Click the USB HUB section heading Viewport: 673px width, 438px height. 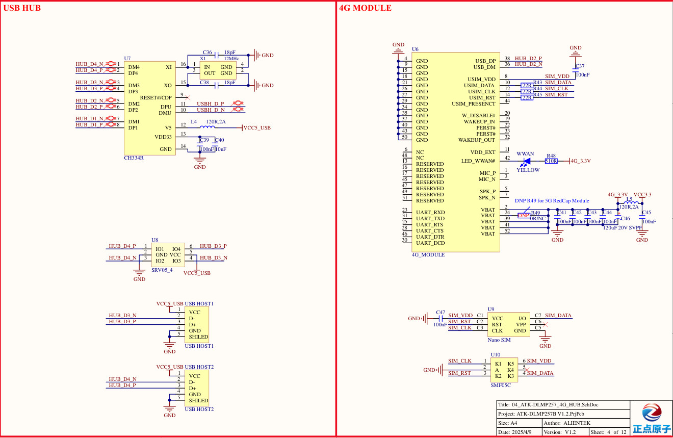[22, 8]
